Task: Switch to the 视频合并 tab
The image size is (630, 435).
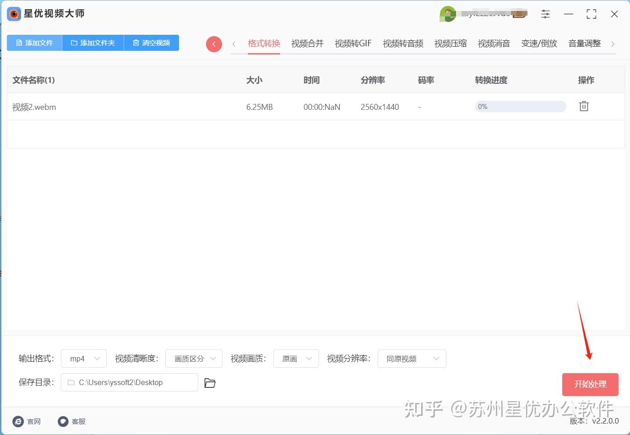Action: 307,43
